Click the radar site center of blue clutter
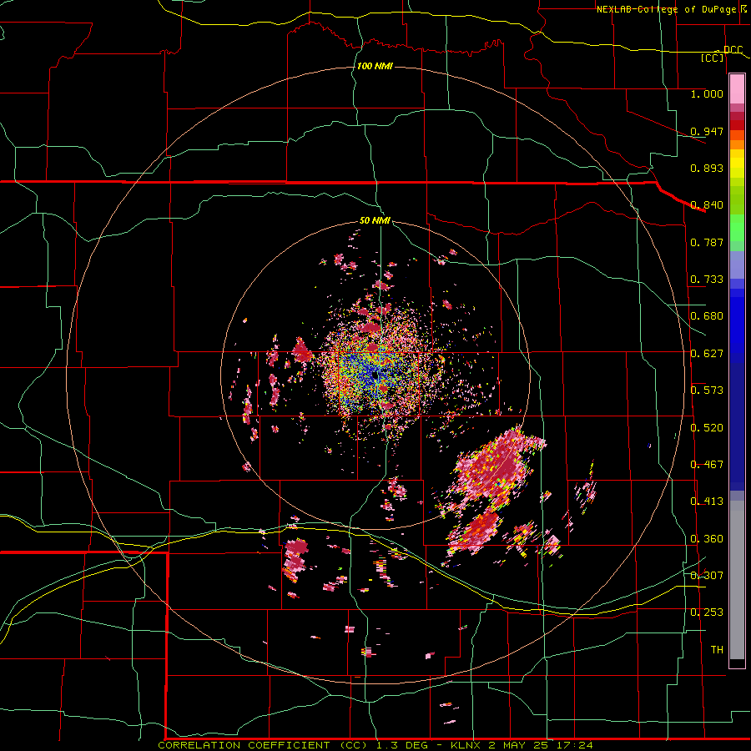The image size is (751, 751). 375,376
